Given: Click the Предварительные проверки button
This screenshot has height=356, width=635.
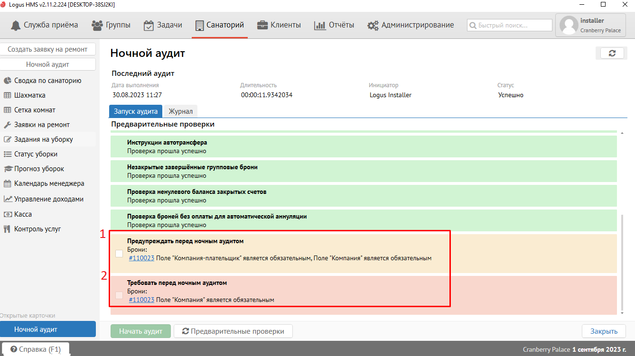Looking at the screenshot, I should 233,331.
